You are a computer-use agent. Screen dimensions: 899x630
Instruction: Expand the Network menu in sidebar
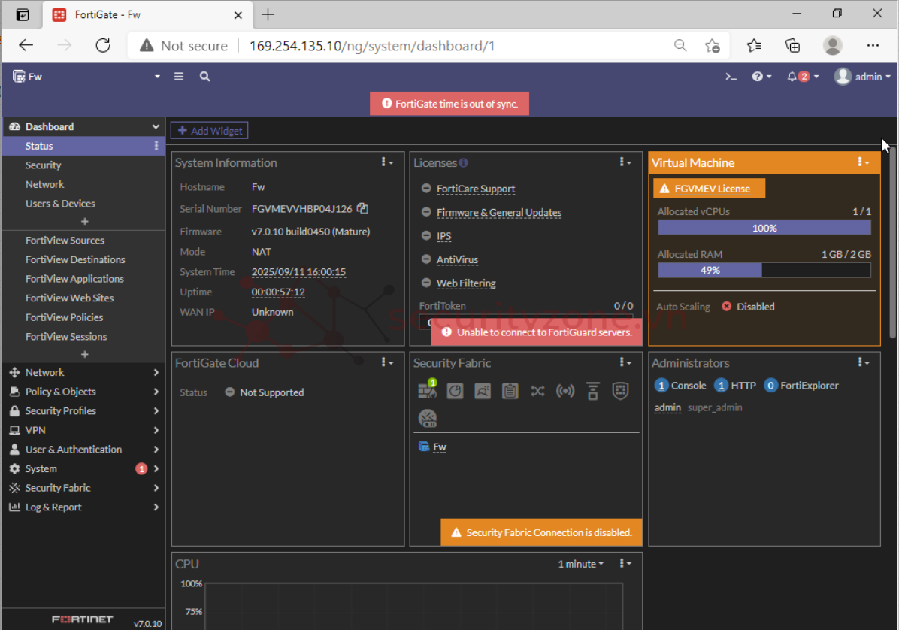point(83,373)
